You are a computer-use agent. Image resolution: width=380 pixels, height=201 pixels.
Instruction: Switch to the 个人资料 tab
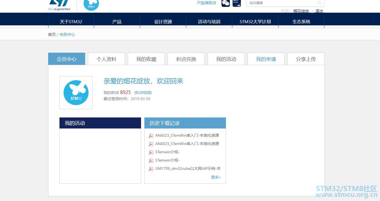coord(106,59)
